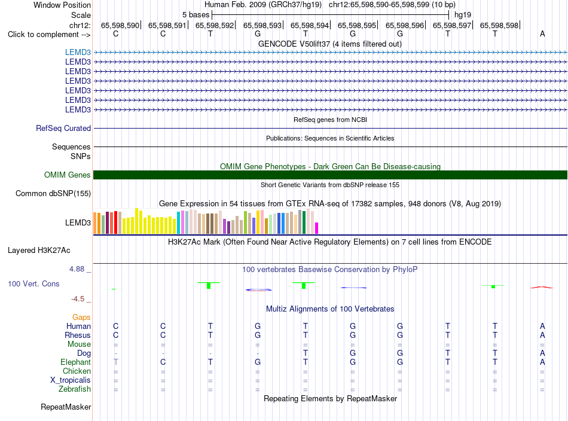
Task: Click 'Publications: Sequences in Scientific Articles' title
Action: tap(330, 138)
